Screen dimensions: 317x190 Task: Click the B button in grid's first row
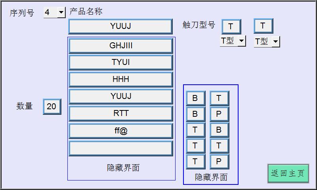195,98
